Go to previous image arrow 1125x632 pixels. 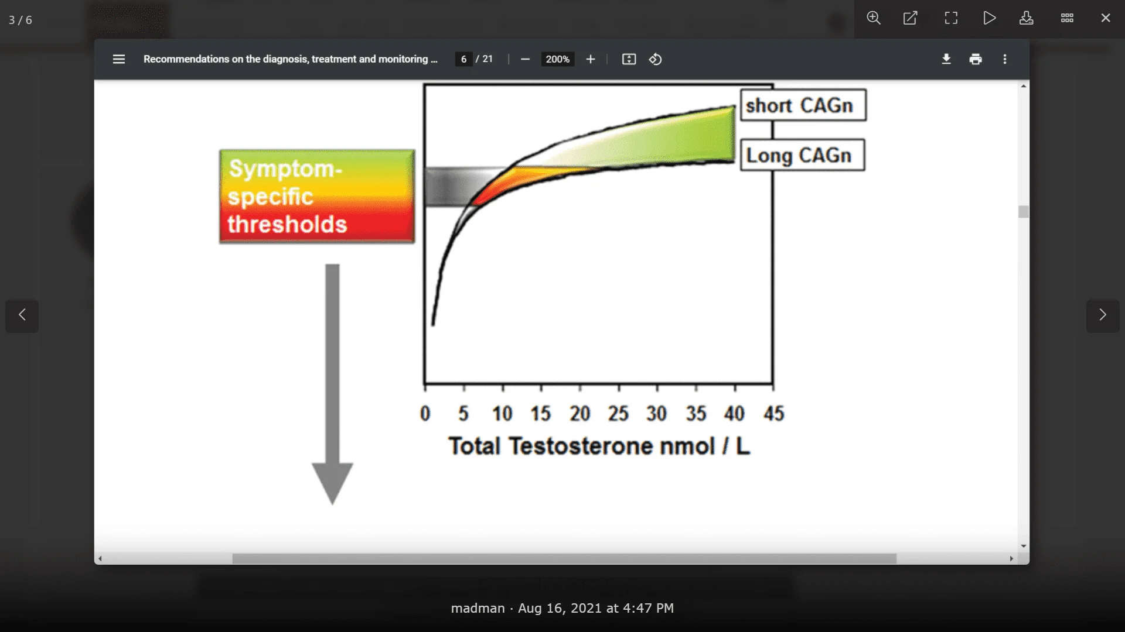point(22,315)
